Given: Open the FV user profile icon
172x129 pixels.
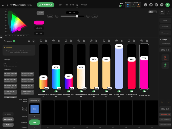Looking at the screenshot, I should point(162,5).
